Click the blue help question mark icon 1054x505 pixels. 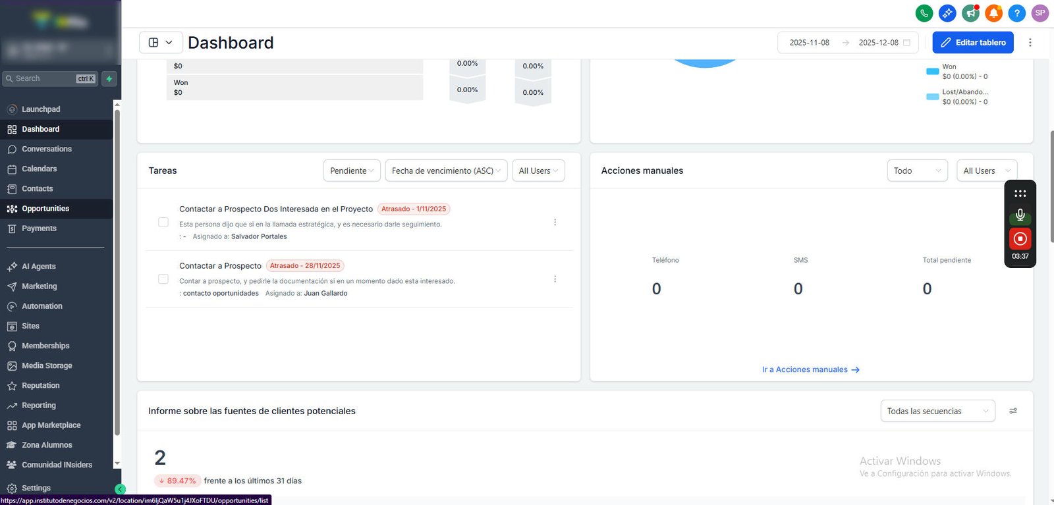click(x=1016, y=13)
